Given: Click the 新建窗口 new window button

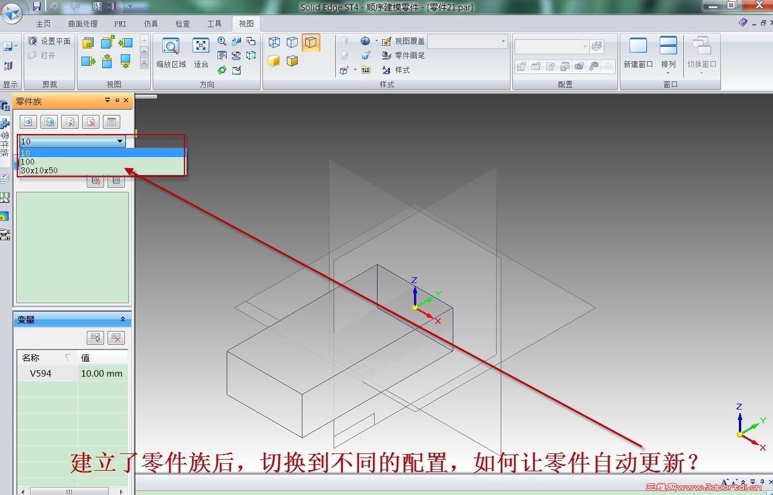Looking at the screenshot, I should [638, 53].
